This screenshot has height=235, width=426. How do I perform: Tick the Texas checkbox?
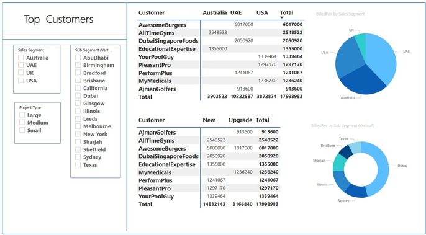[78, 164]
